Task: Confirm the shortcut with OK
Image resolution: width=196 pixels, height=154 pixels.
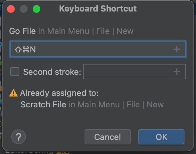Action: click(x=161, y=137)
